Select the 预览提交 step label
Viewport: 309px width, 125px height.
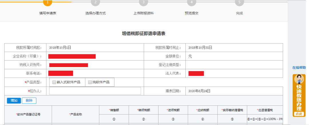pos(191,13)
